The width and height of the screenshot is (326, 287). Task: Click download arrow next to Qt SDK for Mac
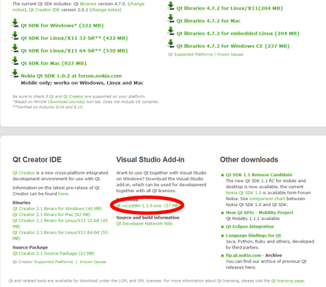tap(15, 61)
